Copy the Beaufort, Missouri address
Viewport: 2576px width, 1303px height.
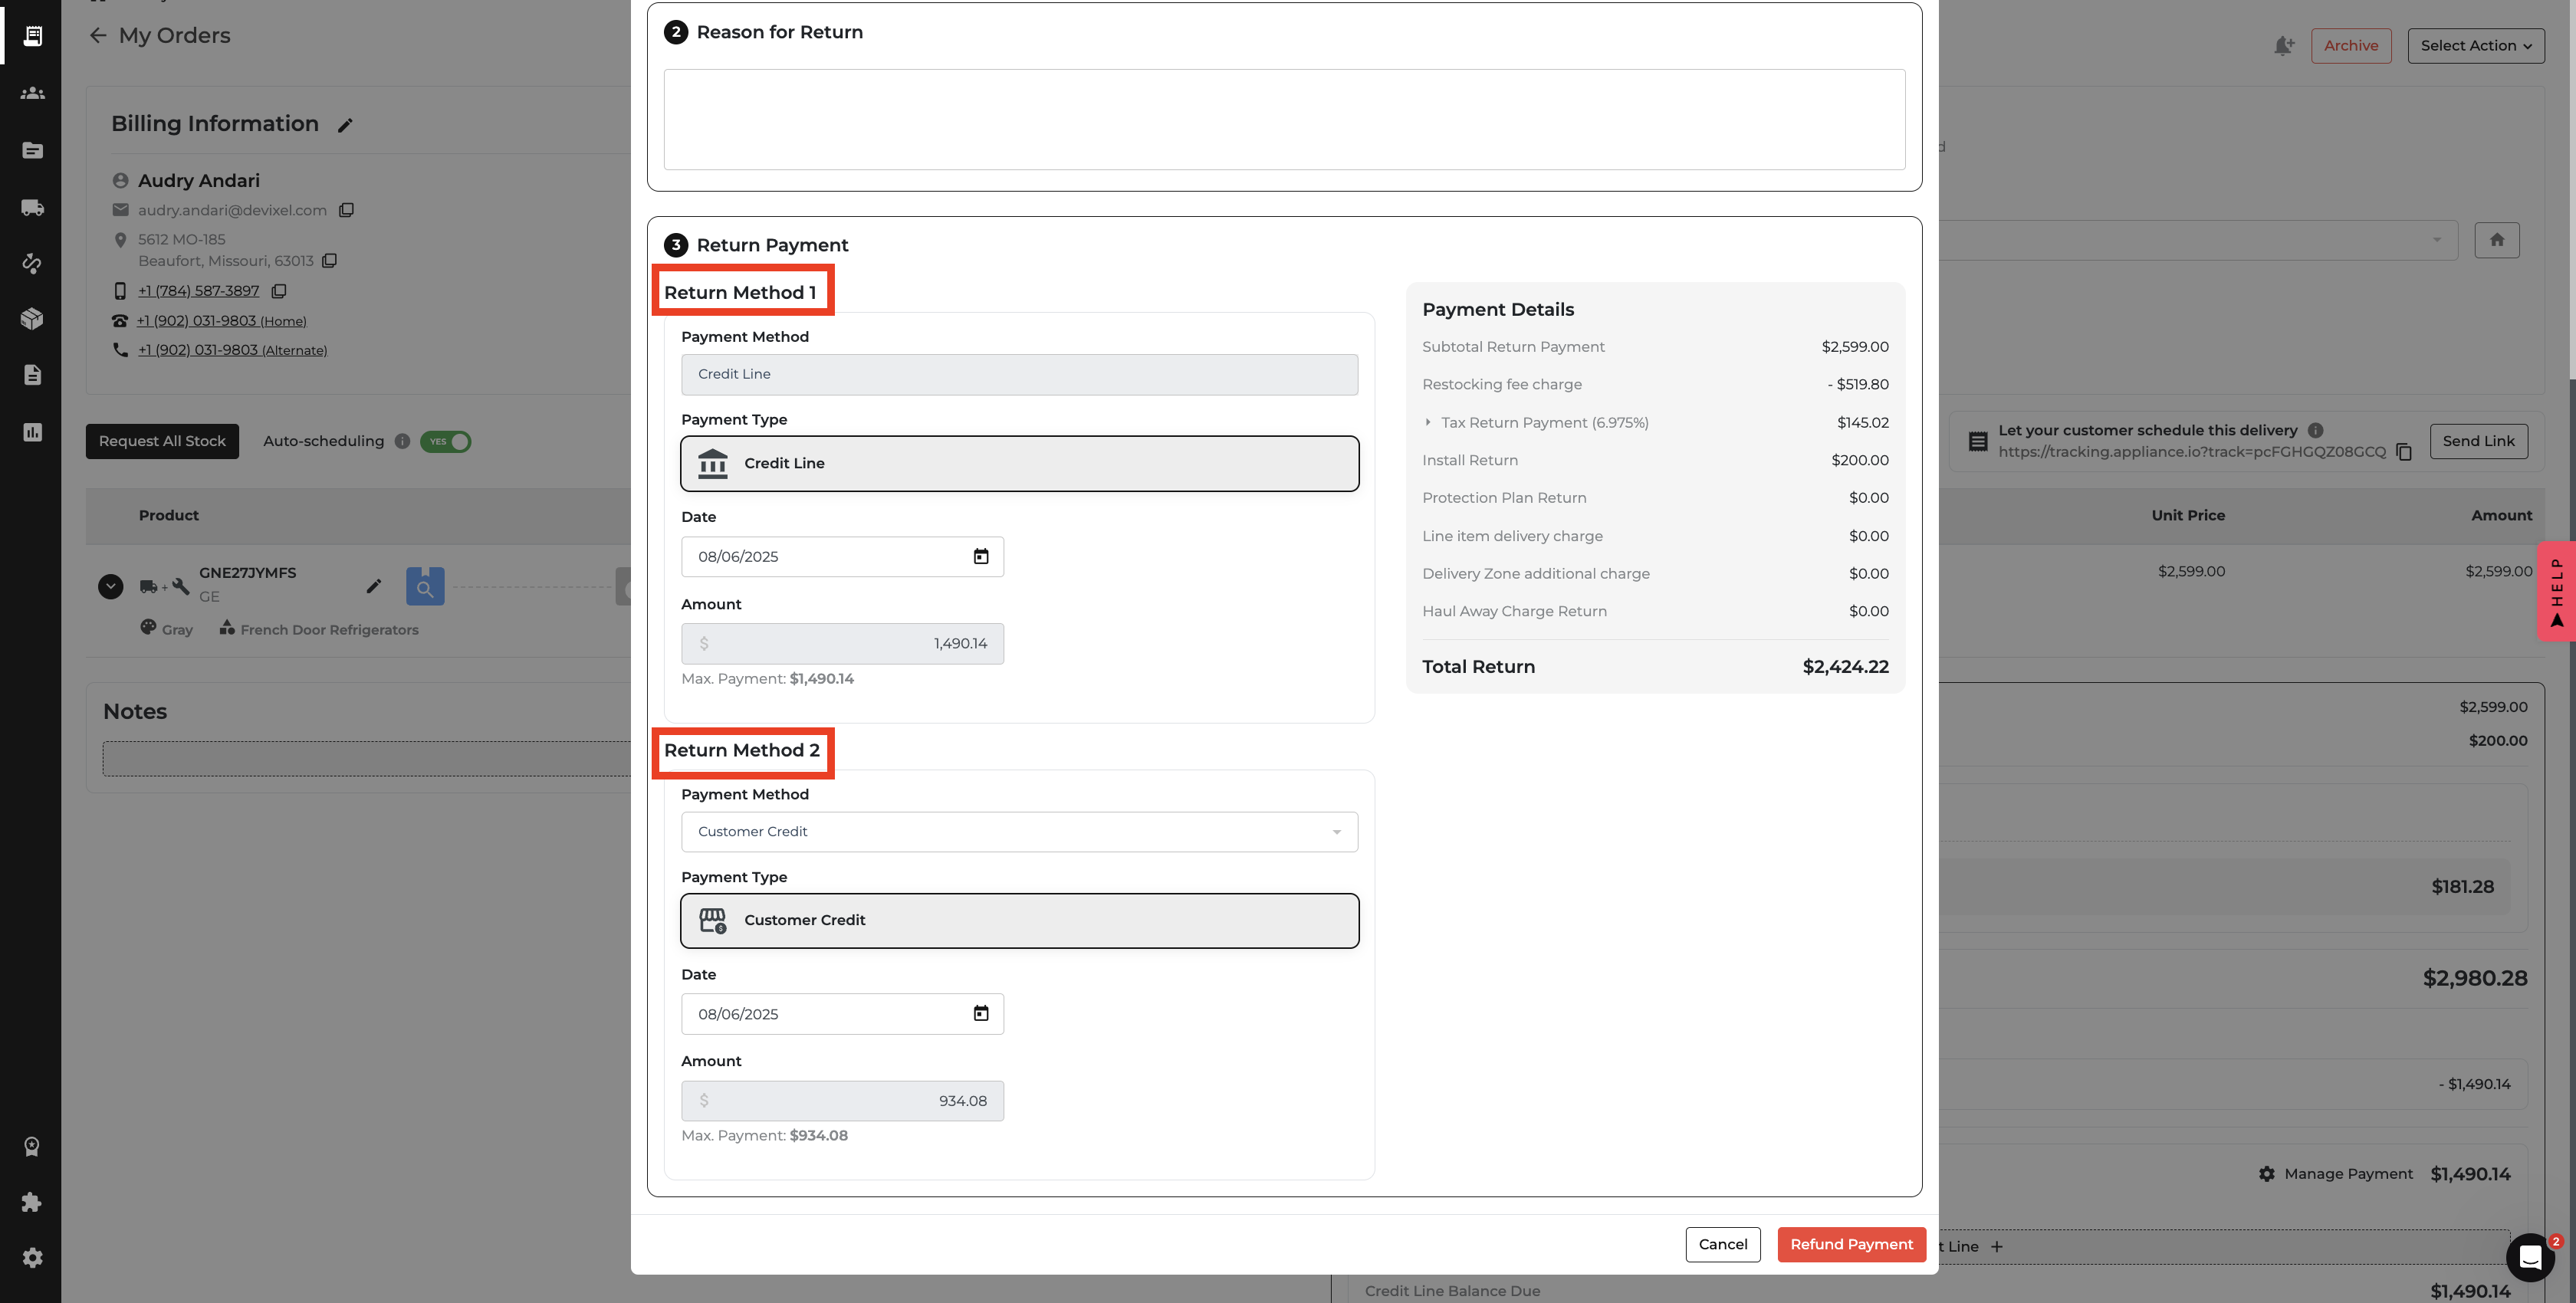point(329,261)
